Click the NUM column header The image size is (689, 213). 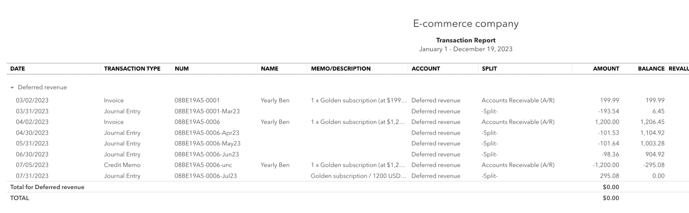pyautogui.click(x=182, y=68)
